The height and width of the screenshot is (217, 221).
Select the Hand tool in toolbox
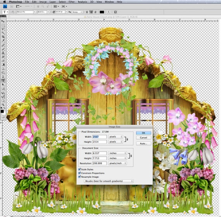pos(3,101)
